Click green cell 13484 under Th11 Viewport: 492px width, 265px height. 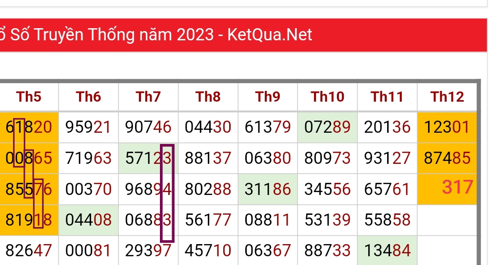387,250
